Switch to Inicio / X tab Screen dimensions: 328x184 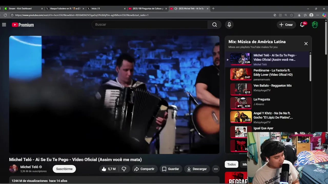[106, 8]
